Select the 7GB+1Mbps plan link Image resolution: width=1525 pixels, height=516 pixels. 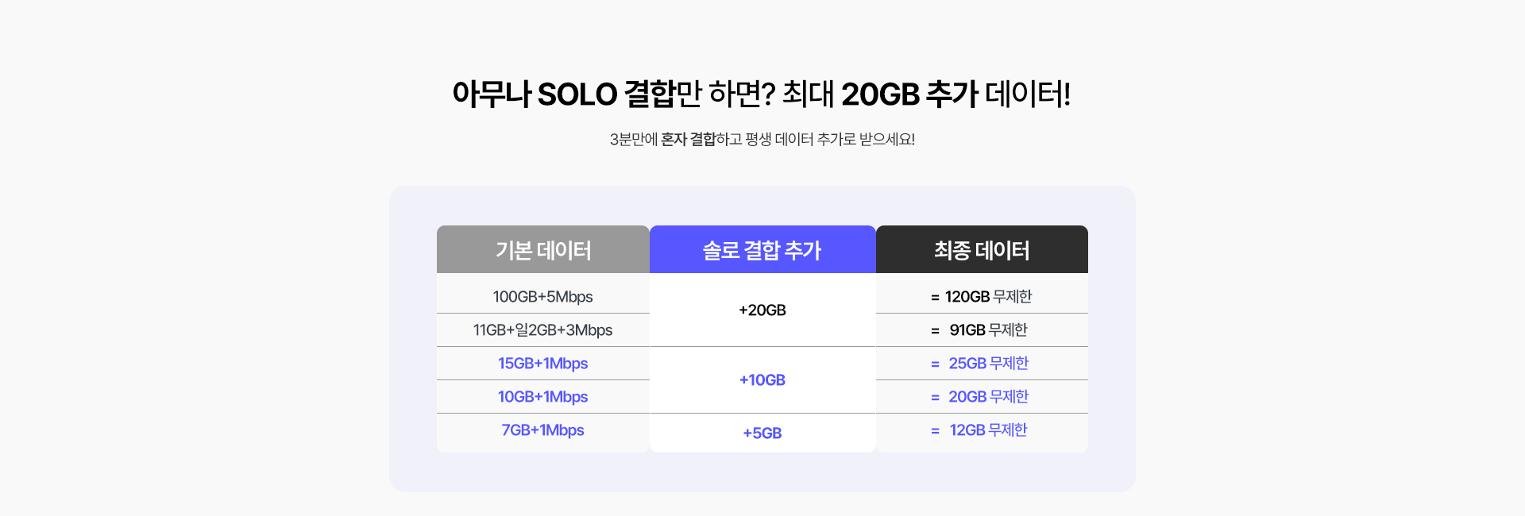[x=543, y=429]
